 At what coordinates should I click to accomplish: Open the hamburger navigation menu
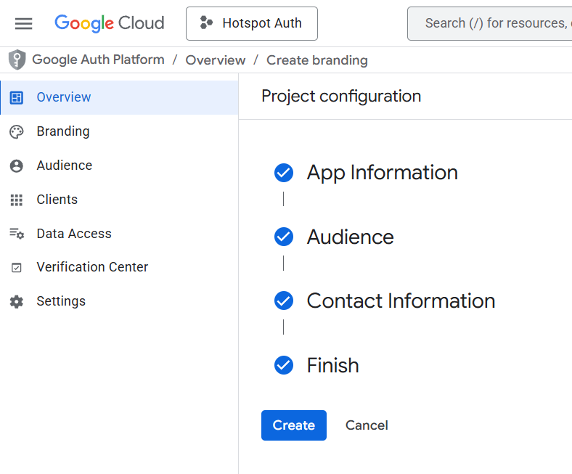[x=23, y=23]
